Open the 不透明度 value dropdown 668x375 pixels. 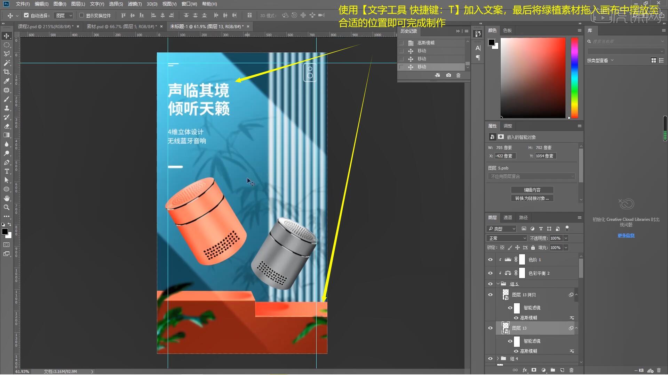pos(566,238)
